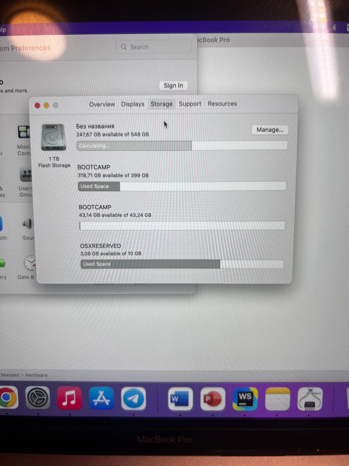Open the Date & Time preference pane
The width and height of the screenshot is (349, 466).
pos(28,267)
